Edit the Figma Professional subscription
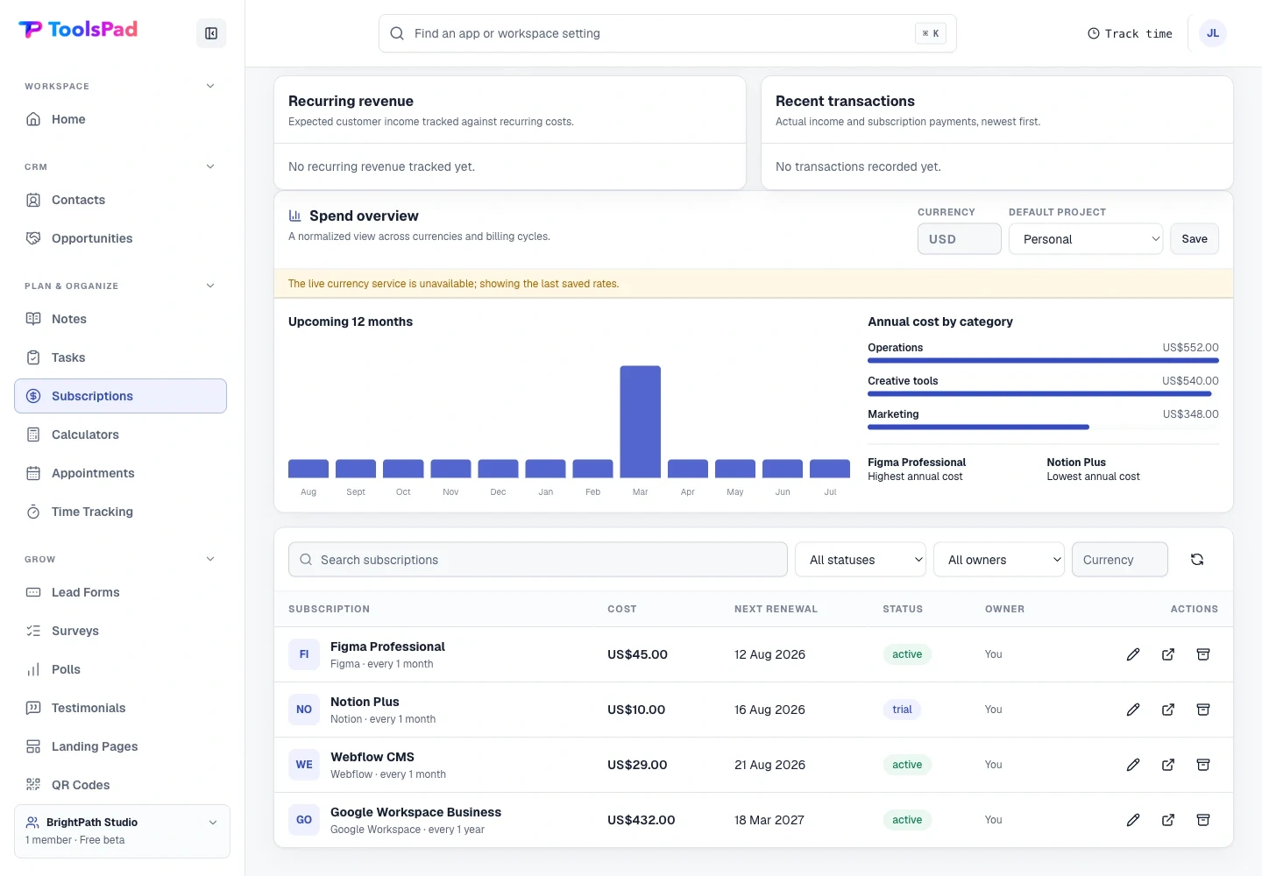This screenshot has width=1262, height=876. (x=1133, y=654)
